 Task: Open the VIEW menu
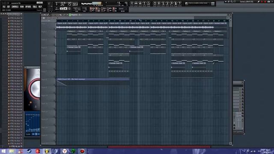point(22,7)
